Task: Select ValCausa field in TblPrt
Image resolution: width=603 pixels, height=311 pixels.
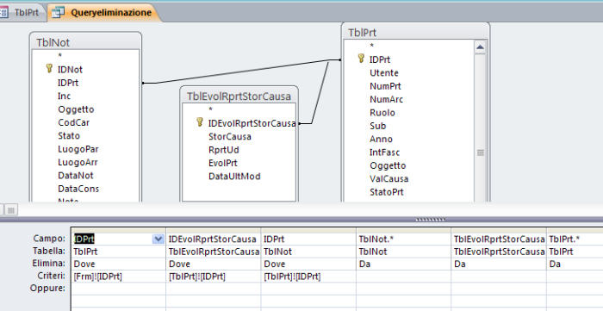Action: (389, 178)
